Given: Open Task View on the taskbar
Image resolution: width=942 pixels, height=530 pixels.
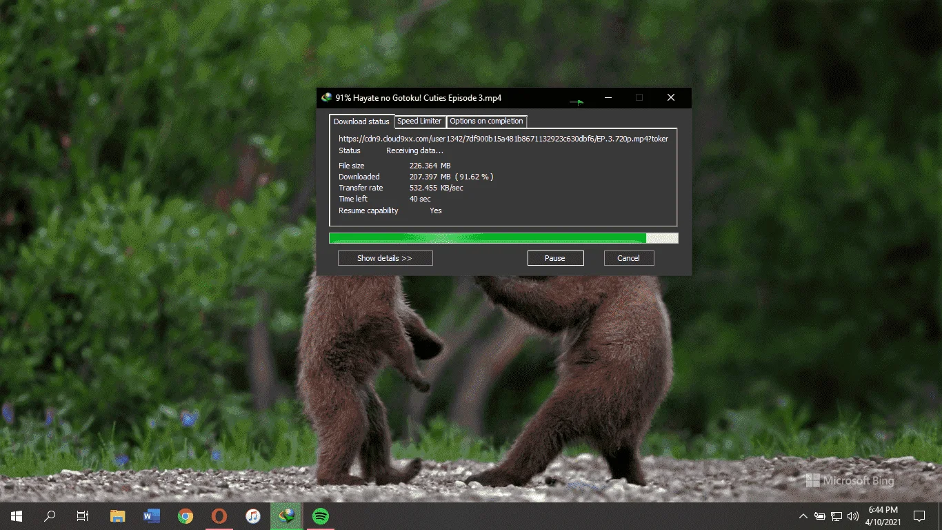Looking at the screenshot, I should [x=83, y=516].
